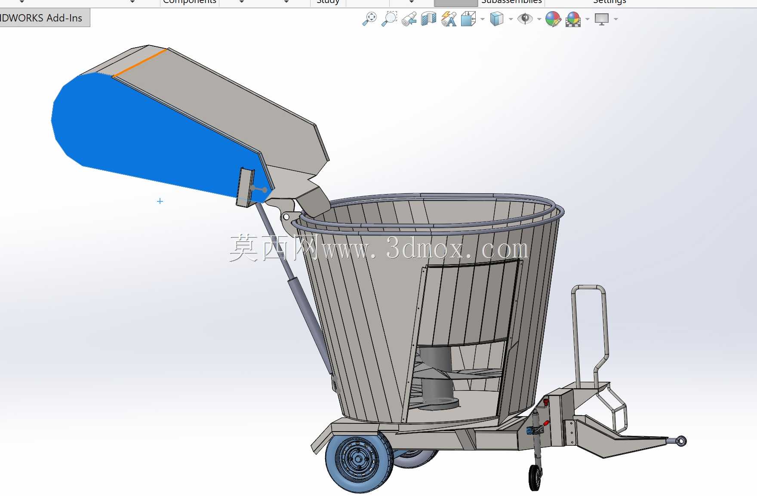
Task: Click the Subassemblies ribbon label
Action: coord(511,2)
